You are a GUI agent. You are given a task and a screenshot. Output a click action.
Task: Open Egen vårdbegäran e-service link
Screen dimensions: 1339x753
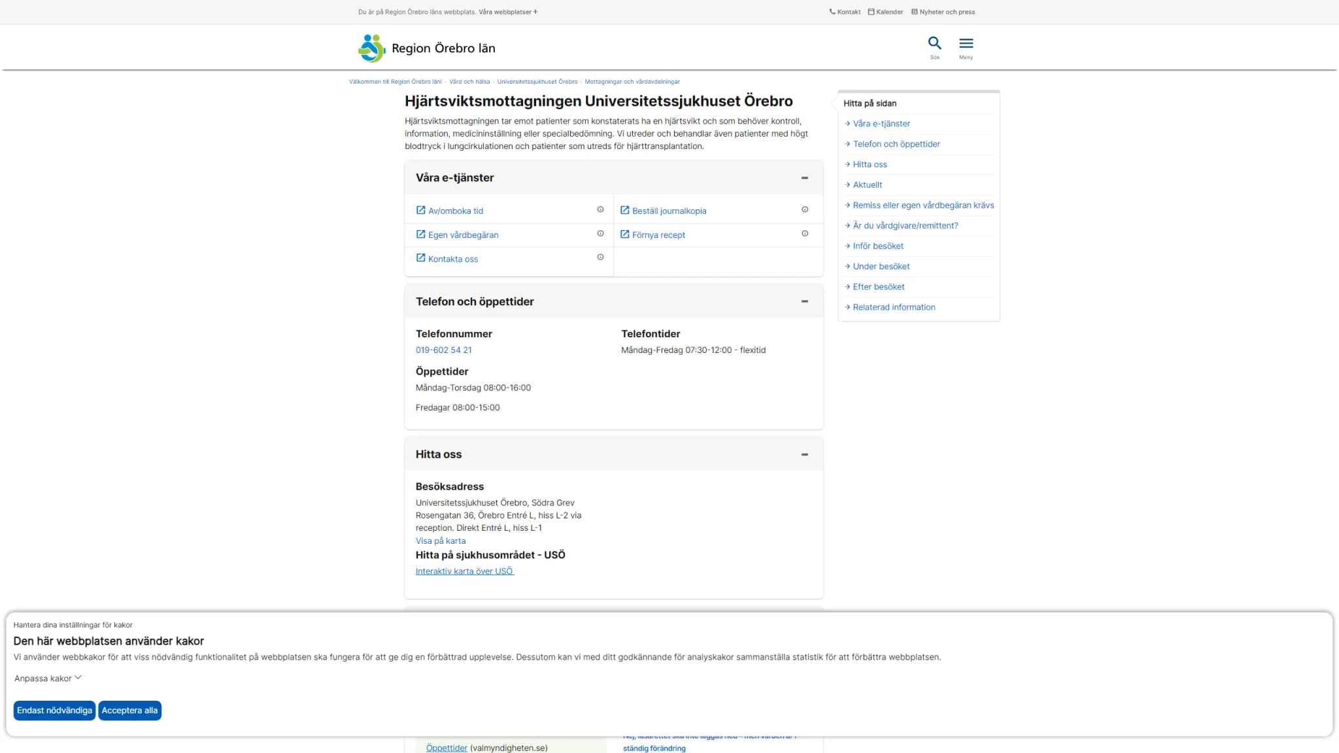coord(463,235)
